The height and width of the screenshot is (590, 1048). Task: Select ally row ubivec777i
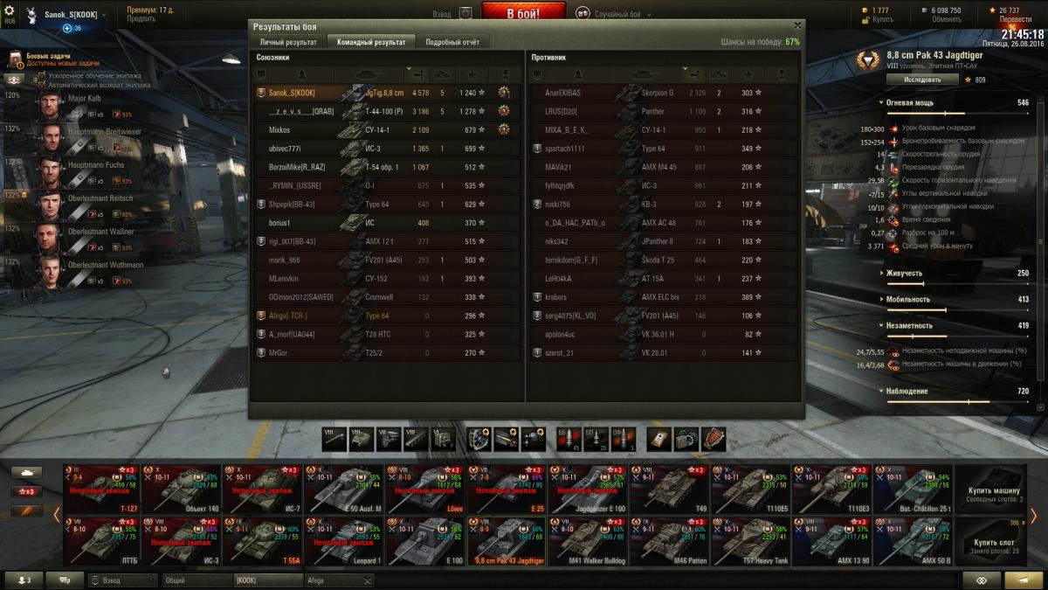click(x=387, y=149)
